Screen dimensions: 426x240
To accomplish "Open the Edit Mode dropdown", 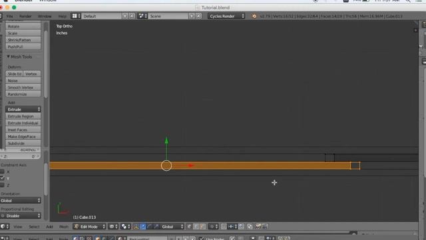I will tap(89, 227).
